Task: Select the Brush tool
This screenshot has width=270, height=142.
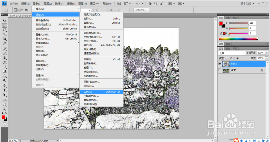Action: click(5, 53)
